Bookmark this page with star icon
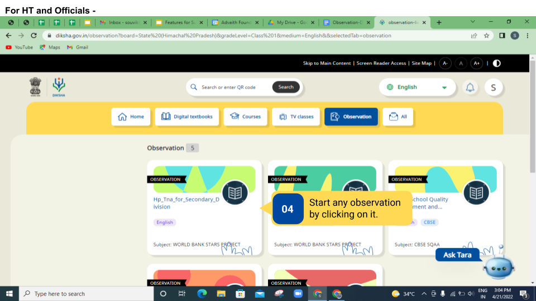 (486, 35)
